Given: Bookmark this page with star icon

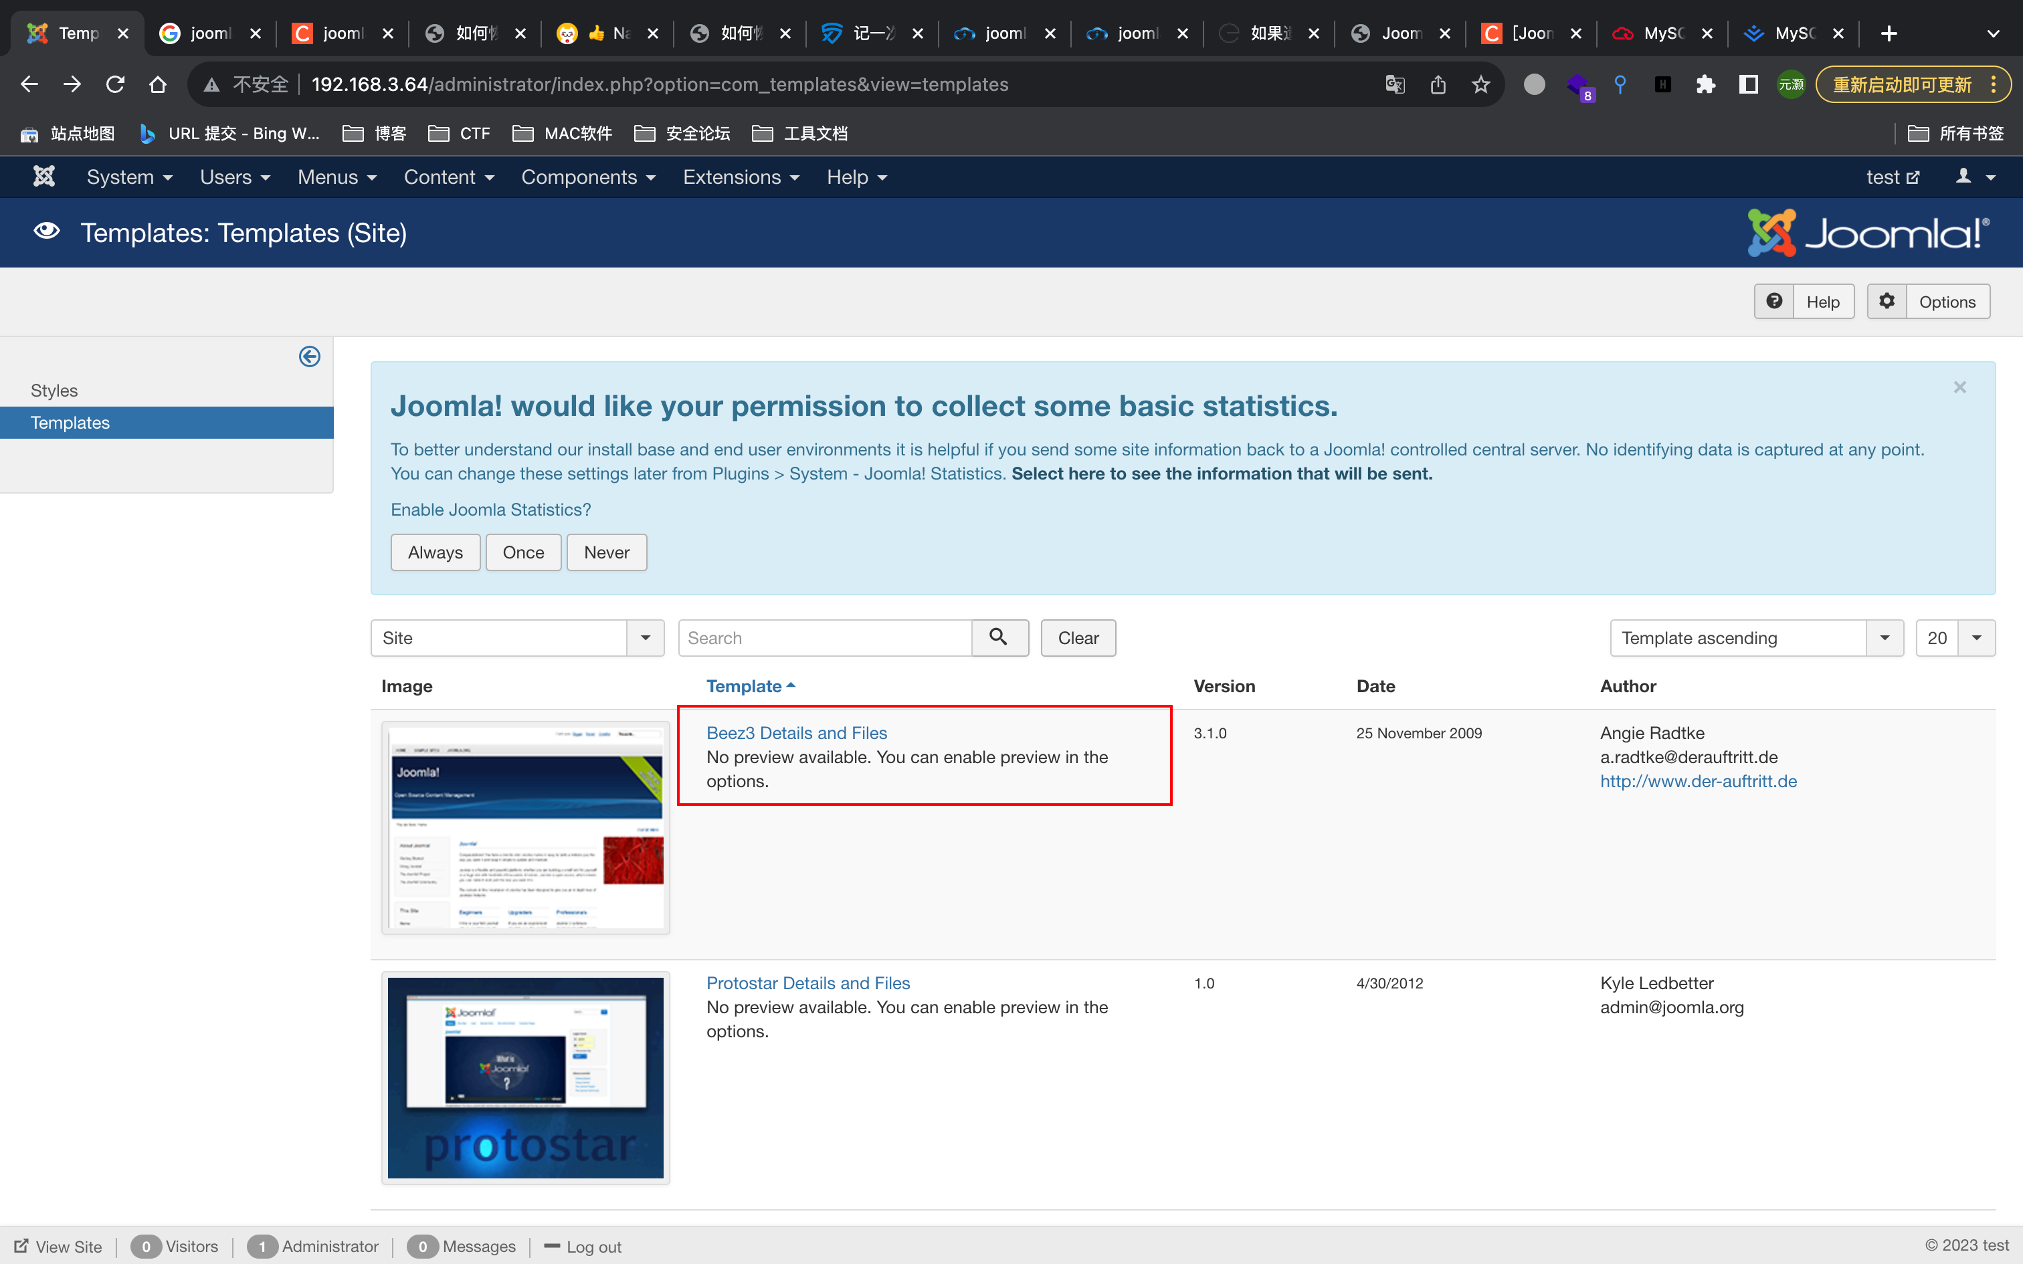Looking at the screenshot, I should tap(1480, 84).
